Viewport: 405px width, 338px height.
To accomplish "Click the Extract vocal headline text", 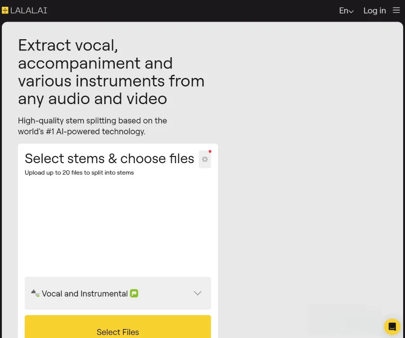I will tap(111, 72).
